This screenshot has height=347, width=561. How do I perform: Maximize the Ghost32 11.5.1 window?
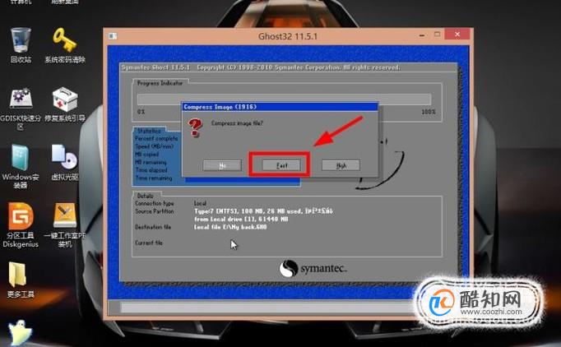coord(438,35)
